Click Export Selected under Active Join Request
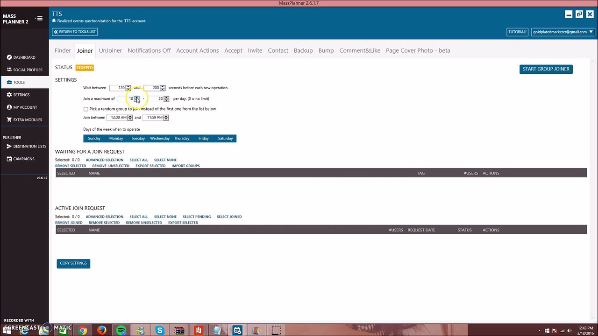598x336 pixels. (183, 223)
